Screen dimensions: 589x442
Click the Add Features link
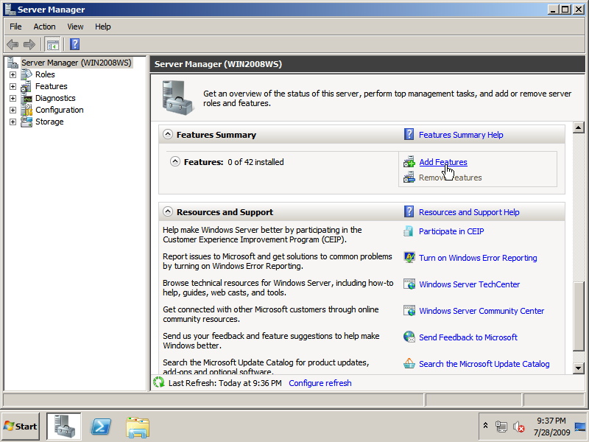(x=443, y=162)
